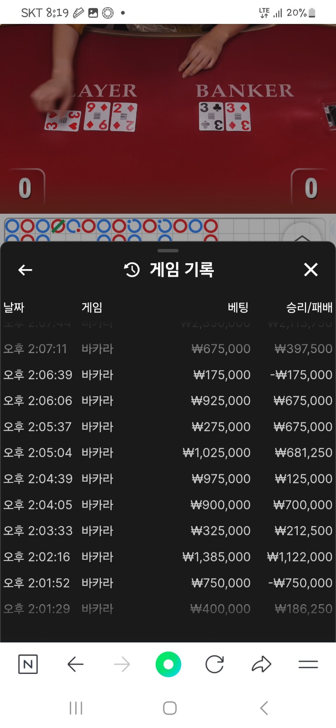Tap bet amount ₩1,385,000
336x728 pixels.
click(216, 557)
